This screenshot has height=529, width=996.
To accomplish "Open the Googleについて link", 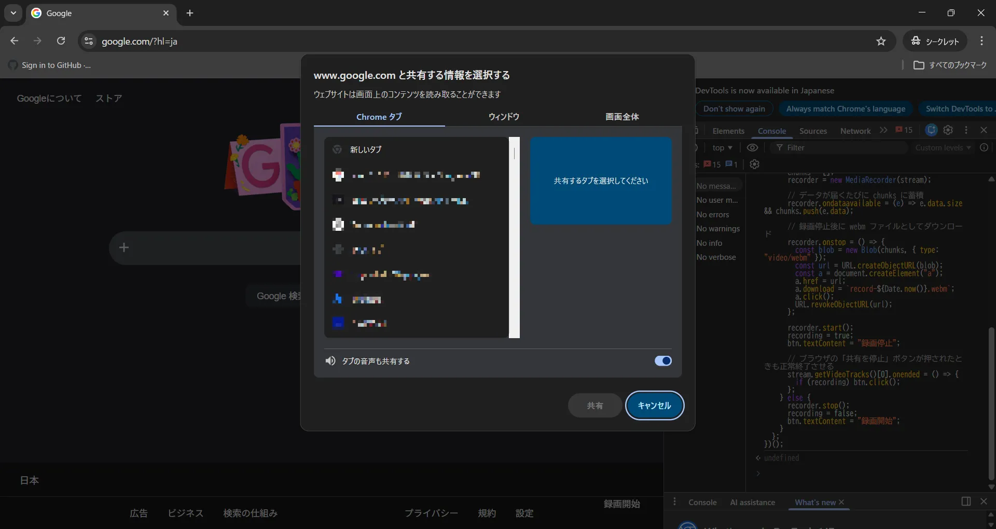I will coord(49,99).
